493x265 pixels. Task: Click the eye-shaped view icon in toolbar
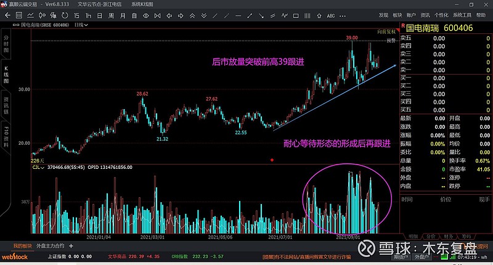pos(146,15)
